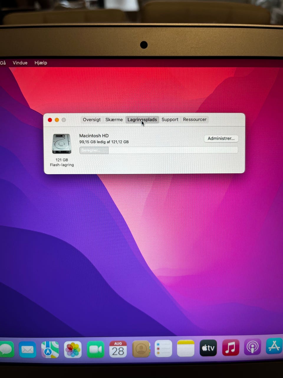
Task: Click the 121 GB Flash-lagring label
Action: 62,162
